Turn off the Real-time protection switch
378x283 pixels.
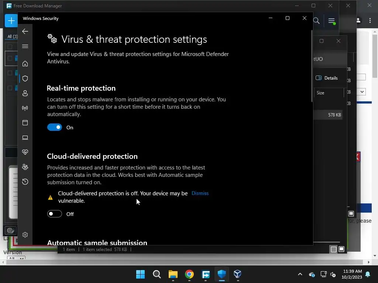pos(55,127)
